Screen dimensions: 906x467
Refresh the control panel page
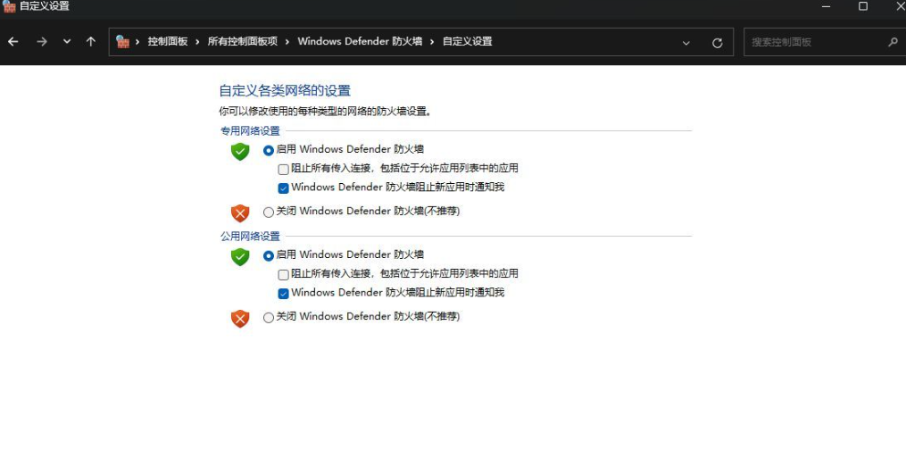717,43
